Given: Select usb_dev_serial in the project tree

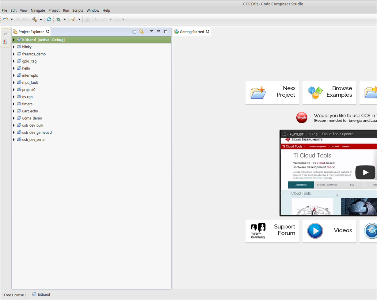Looking at the screenshot, I should (34, 140).
